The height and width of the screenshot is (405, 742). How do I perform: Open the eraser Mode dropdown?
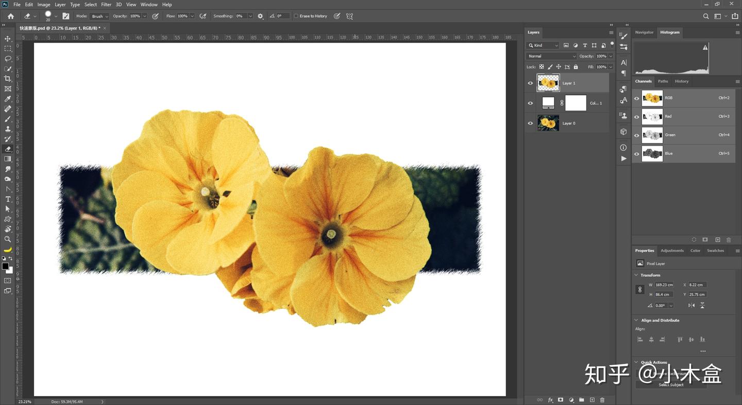pyautogui.click(x=99, y=16)
